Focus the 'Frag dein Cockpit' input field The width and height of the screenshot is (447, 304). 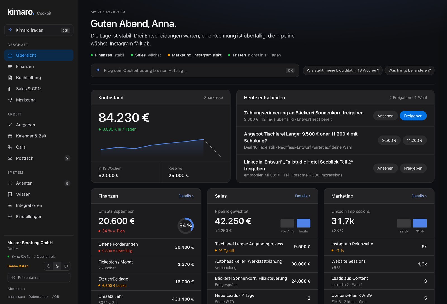point(195,70)
